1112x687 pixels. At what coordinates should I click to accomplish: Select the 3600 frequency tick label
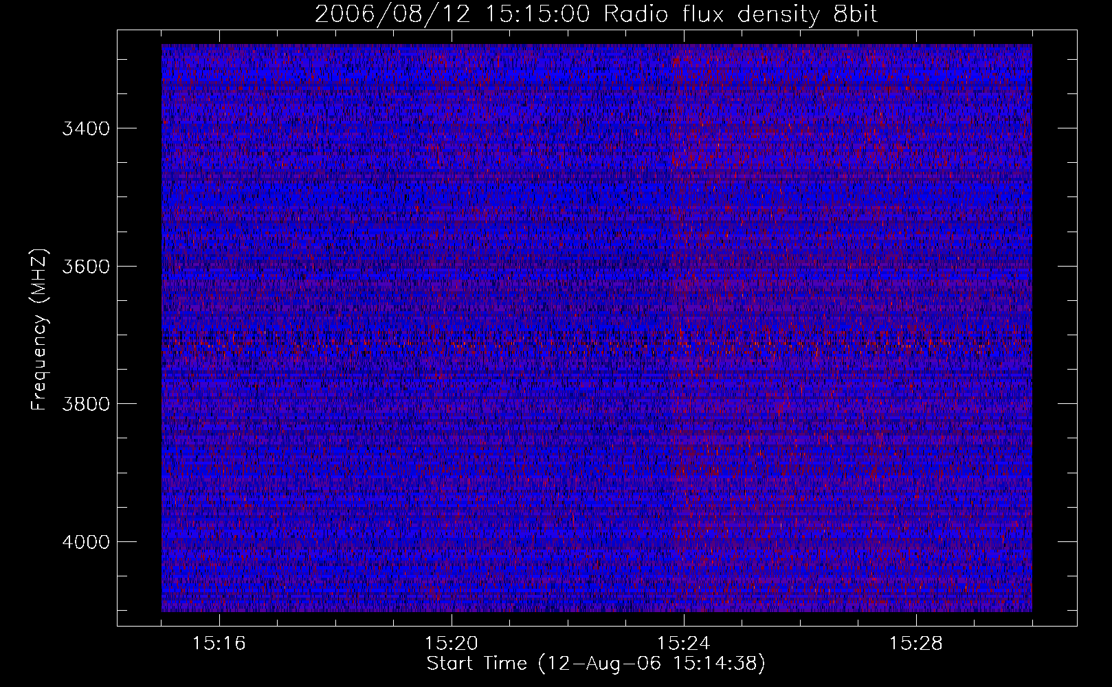tap(86, 266)
